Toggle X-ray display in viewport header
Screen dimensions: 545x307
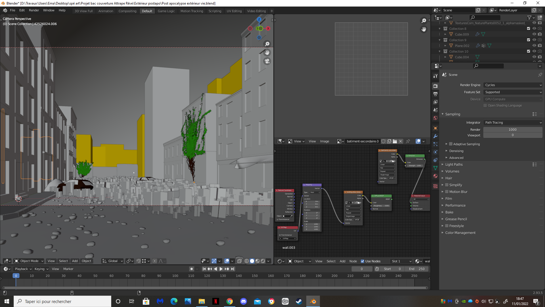(239, 261)
